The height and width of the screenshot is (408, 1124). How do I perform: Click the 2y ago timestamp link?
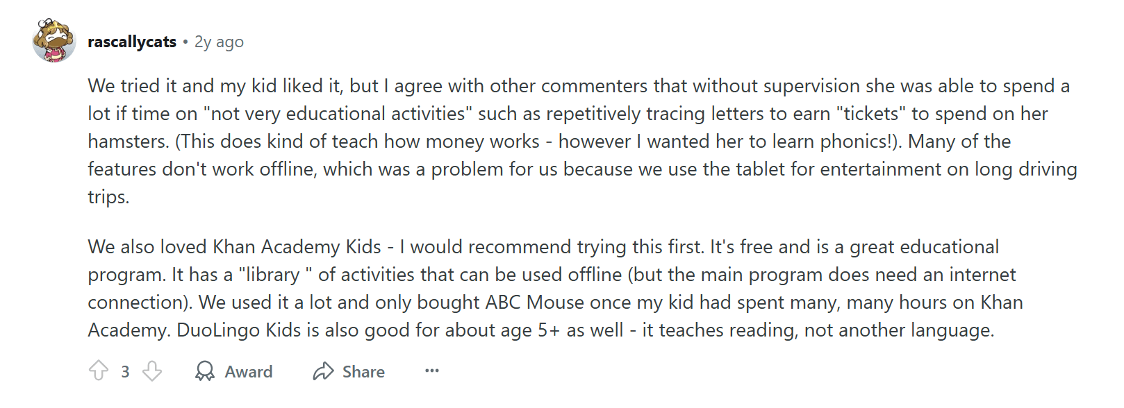click(x=219, y=41)
